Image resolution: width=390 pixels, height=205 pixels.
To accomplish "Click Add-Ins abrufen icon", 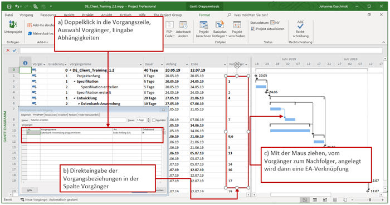I will (x=30, y=25).
